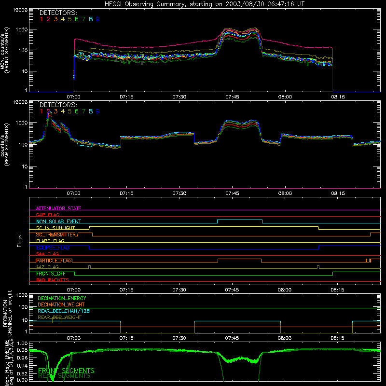Click the 07:00 tick under the rear segments plot
The width and height of the screenshot is (386, 386).
pyautogui.click(x=74, y=193)
